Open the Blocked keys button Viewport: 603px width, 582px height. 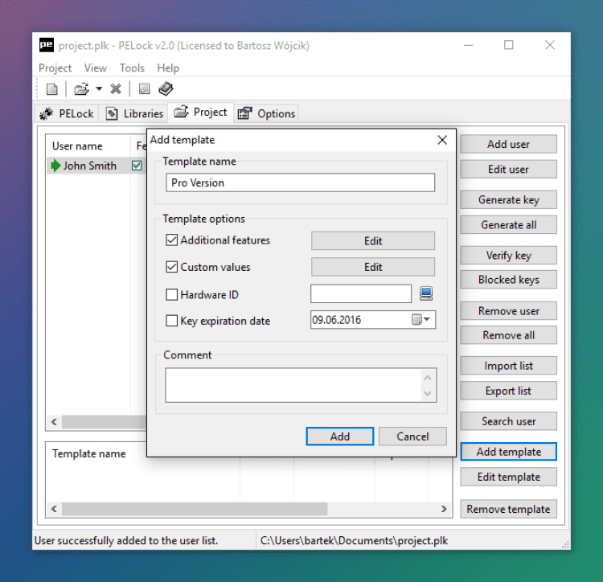click(x=508, y=280)
